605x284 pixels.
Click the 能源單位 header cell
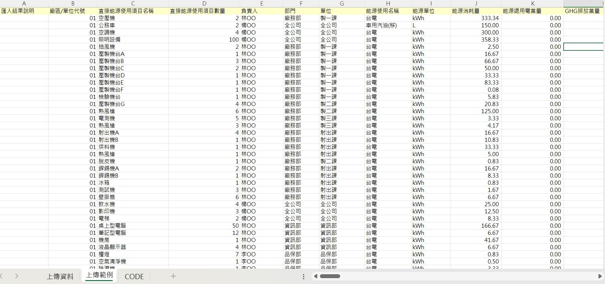(x=431, y=11)
